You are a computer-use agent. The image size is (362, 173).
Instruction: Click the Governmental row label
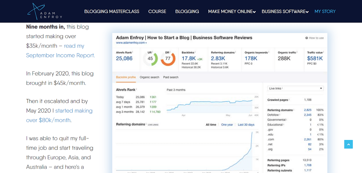(276, 120)
